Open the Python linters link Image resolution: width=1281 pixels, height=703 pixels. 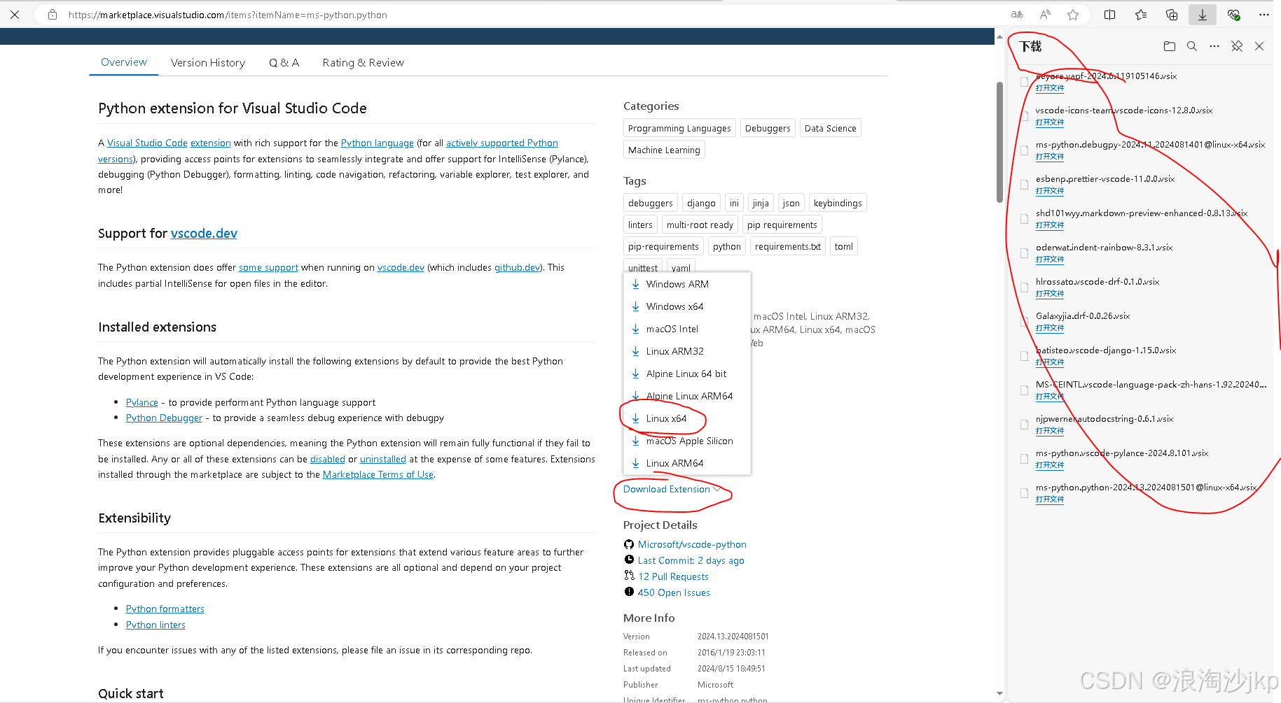pyautogui.click(x=155, y=625)
